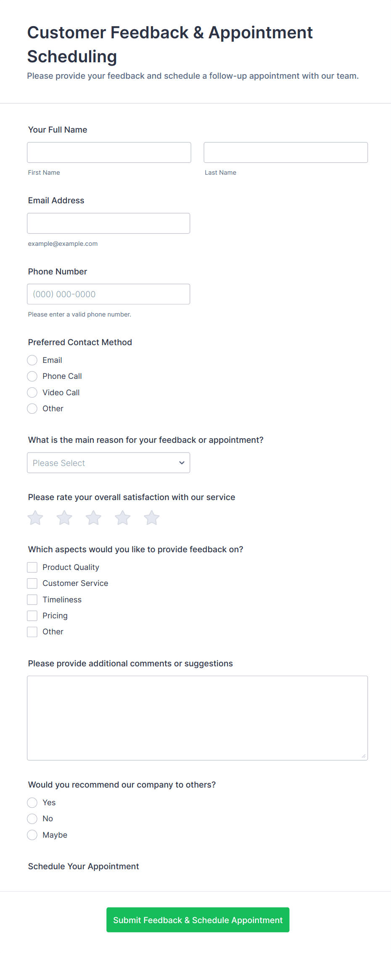Tick the Customer Service checkbox
The height and width of the screenshot is (953, 391).
(32, 583)
